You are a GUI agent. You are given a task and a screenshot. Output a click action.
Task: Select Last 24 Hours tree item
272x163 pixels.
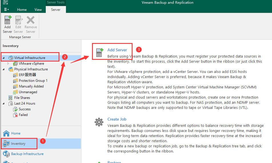25,103
